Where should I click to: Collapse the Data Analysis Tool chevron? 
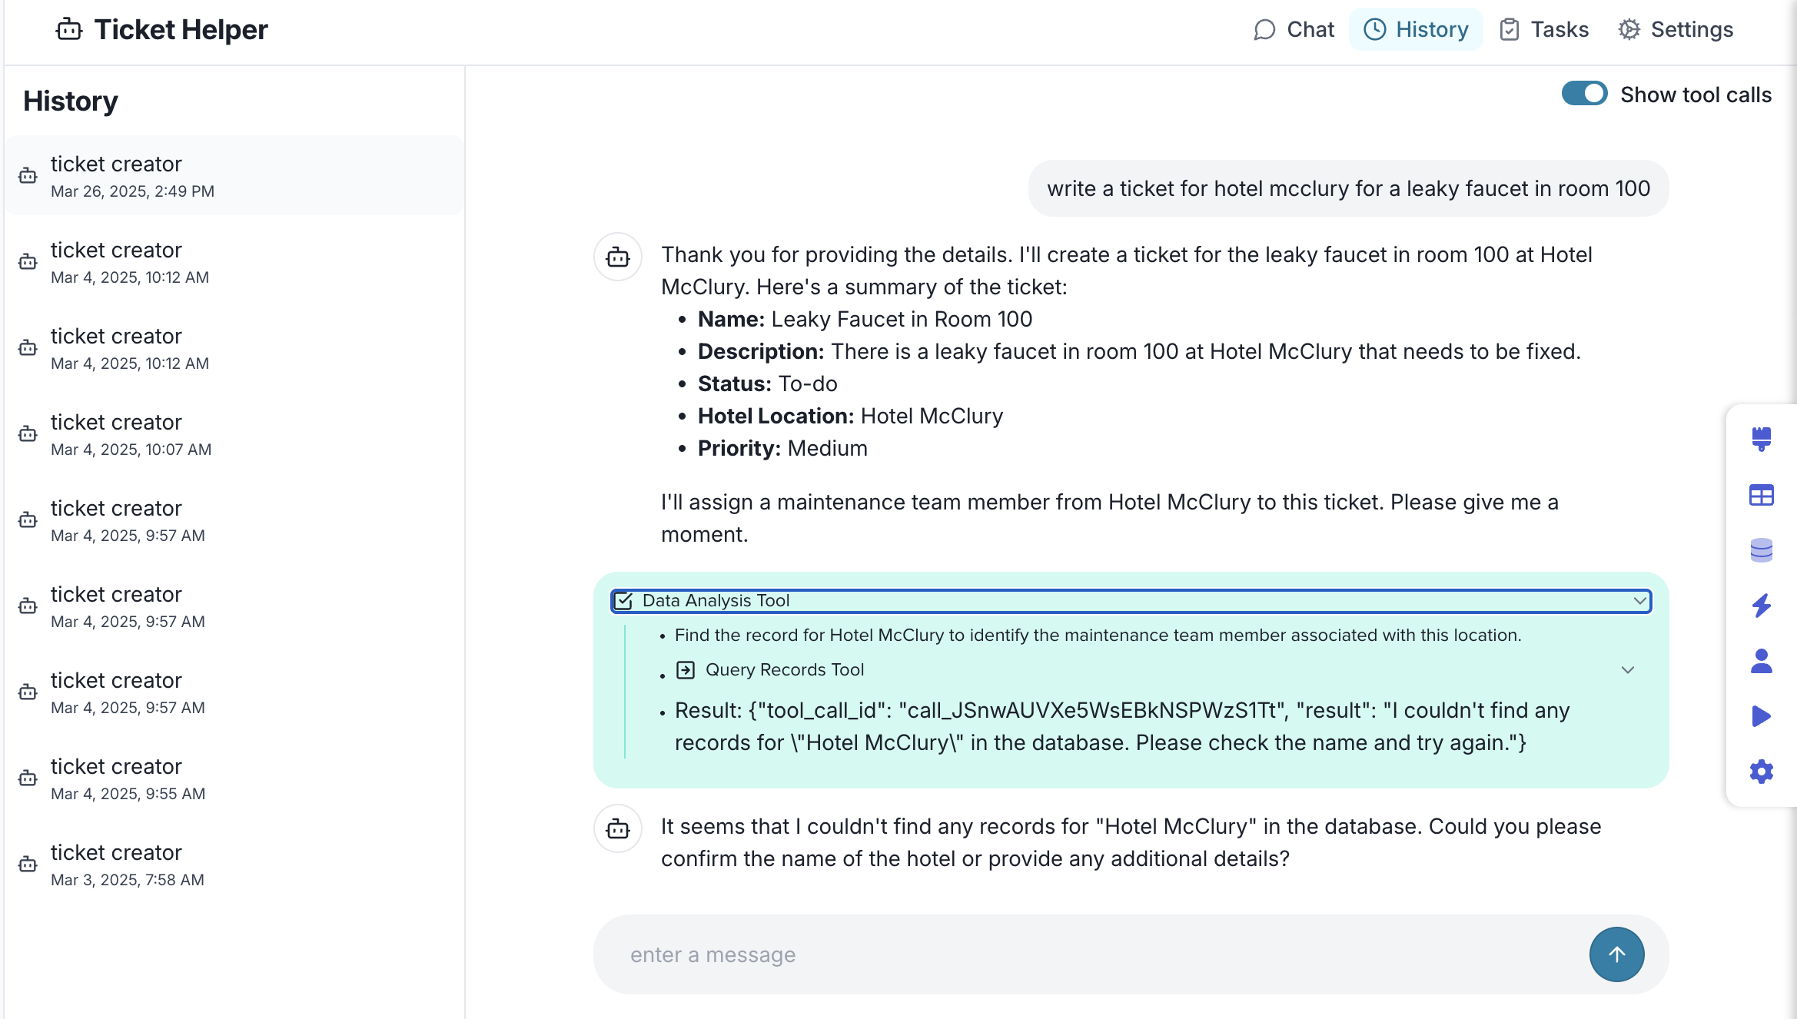(x=1639, y=601)
